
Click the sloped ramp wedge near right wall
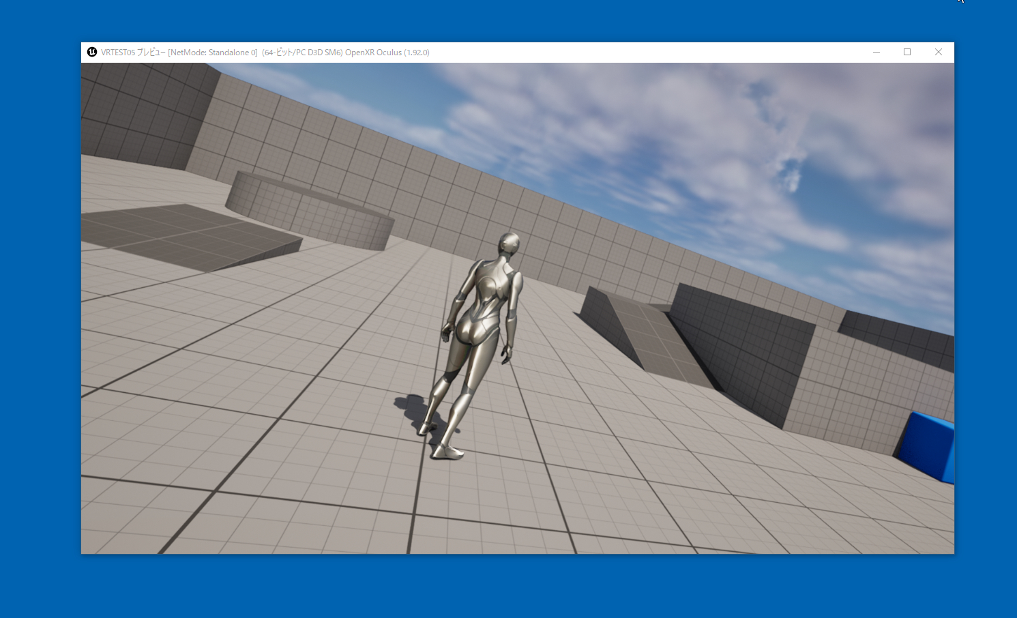coord(641,334)
